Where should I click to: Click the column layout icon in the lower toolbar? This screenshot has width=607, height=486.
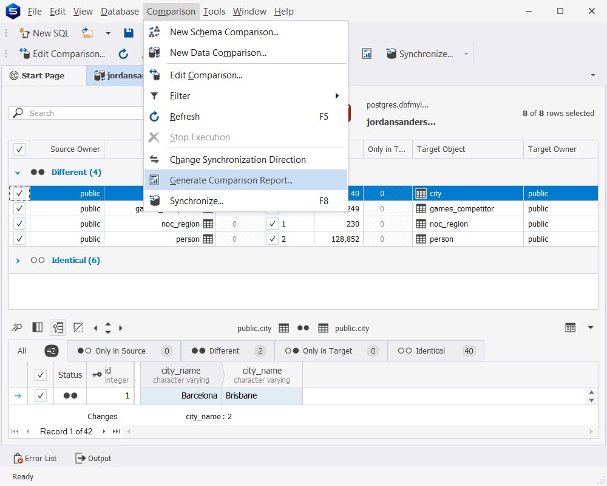pyautogui.click(x=37, y=328)
